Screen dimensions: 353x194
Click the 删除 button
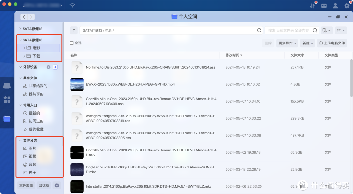click(268, 43)
